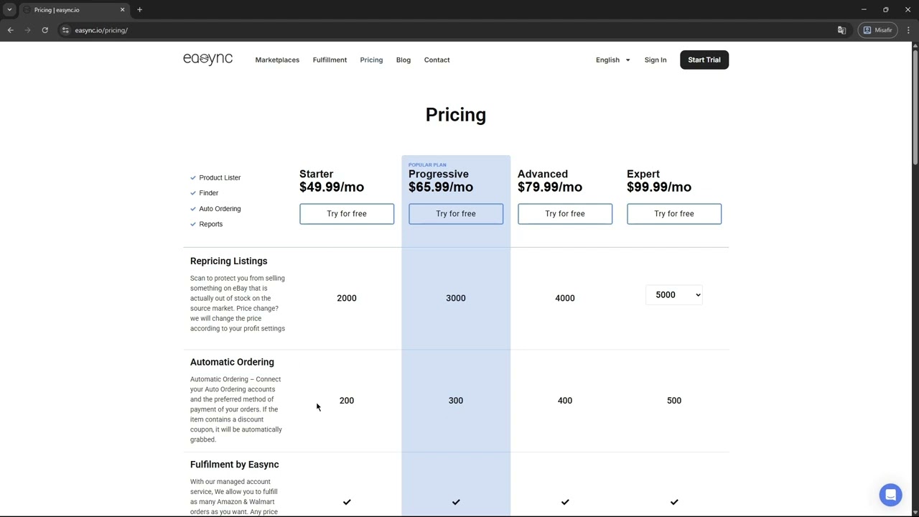Click the Expert auto ordering value 500
The image size is (919, 517).
674,401
